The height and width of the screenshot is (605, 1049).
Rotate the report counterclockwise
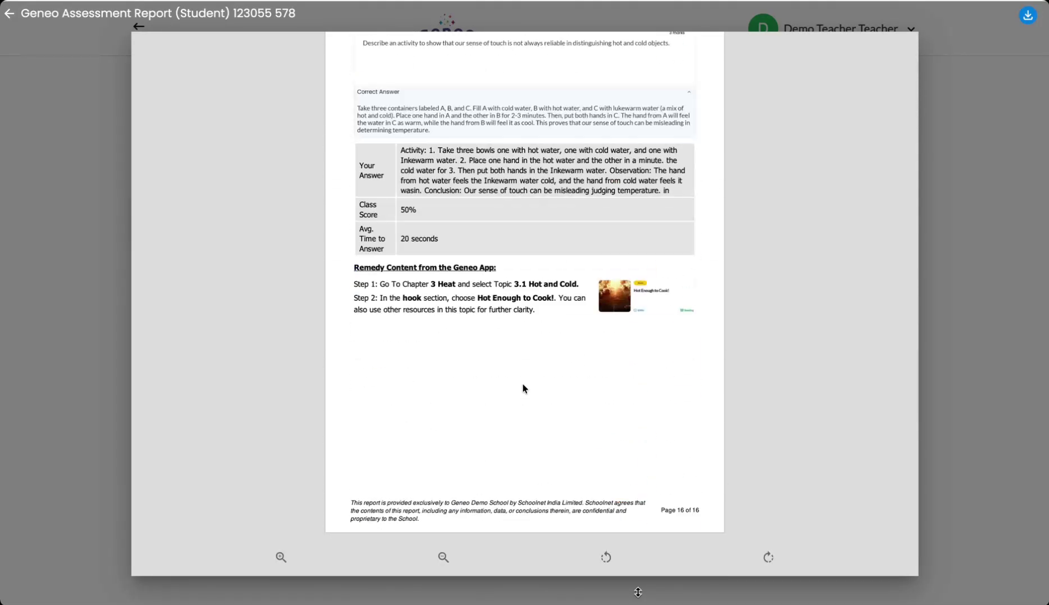606,557
